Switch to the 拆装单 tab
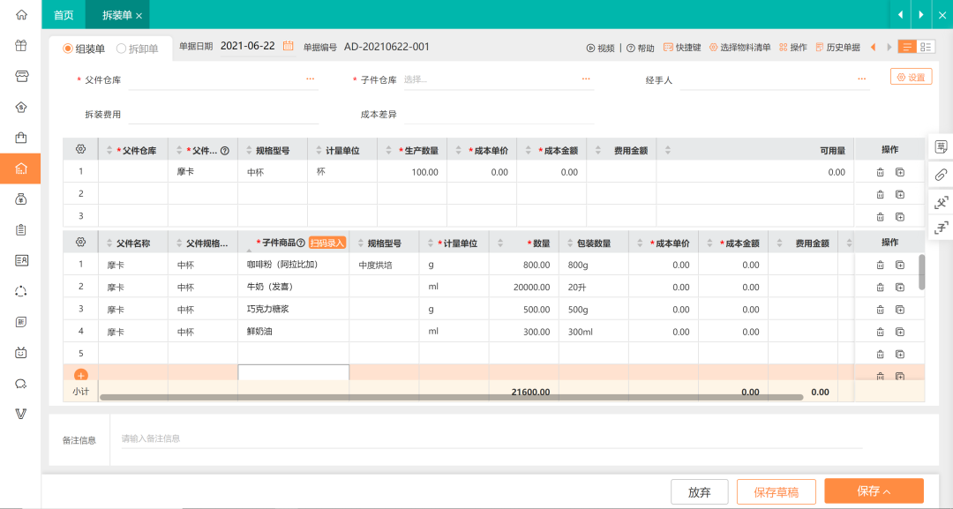This screenshot has width=953, height=509. tap(116, 15)
